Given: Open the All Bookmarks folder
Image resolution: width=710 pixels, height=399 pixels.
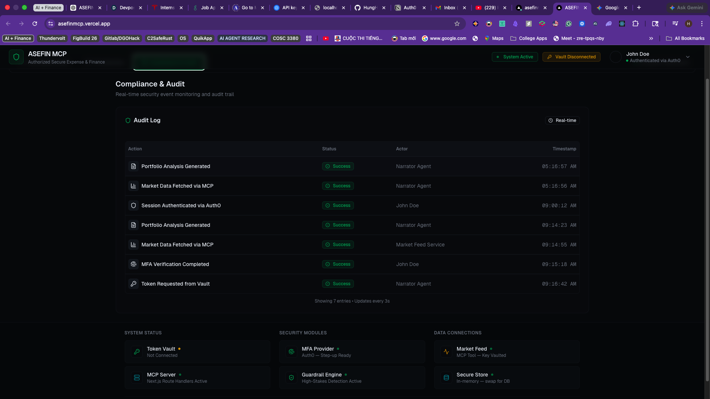Looking at the screenshot, I should pos(685,38).
